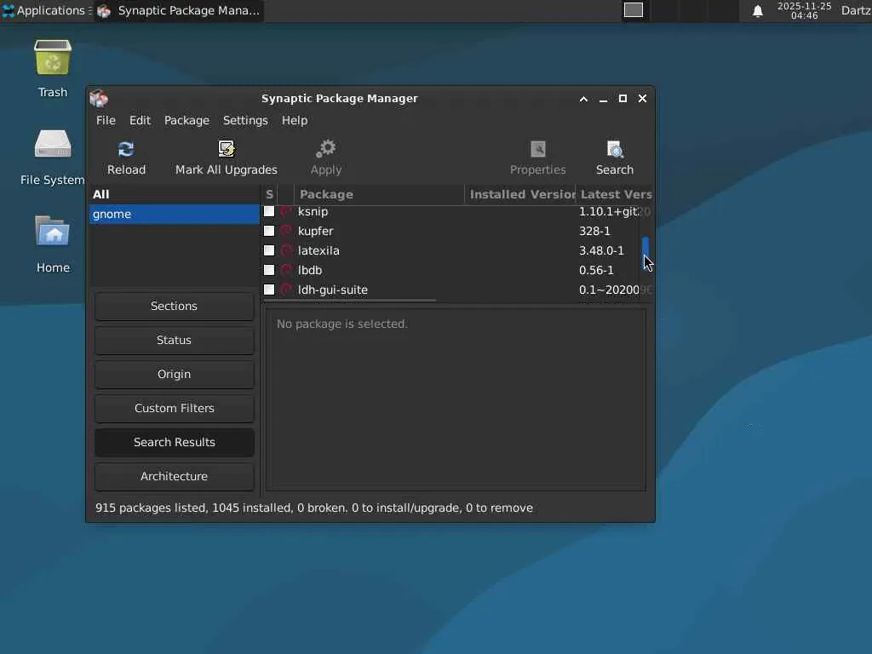Sort by Latest Version column header
This screenshot has height=654, width=872.
(x=615, y=194)
